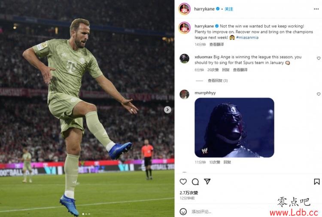Like murrphhyy's comment with the small heart
Image resolution: width=322 pixels, height=217 pixels.
(319, 94)
